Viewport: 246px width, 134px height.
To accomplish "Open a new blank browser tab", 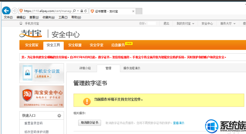I will coord(139,11).
